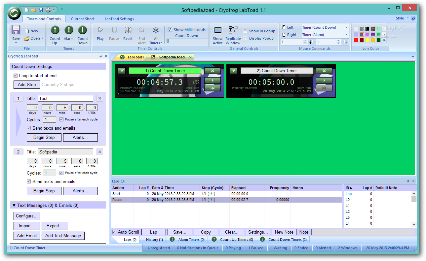The width and height of the screenshot is (426, 261).
Task: Pin the Cryofrog LabToad side panel
Action: tap(100, 56)
